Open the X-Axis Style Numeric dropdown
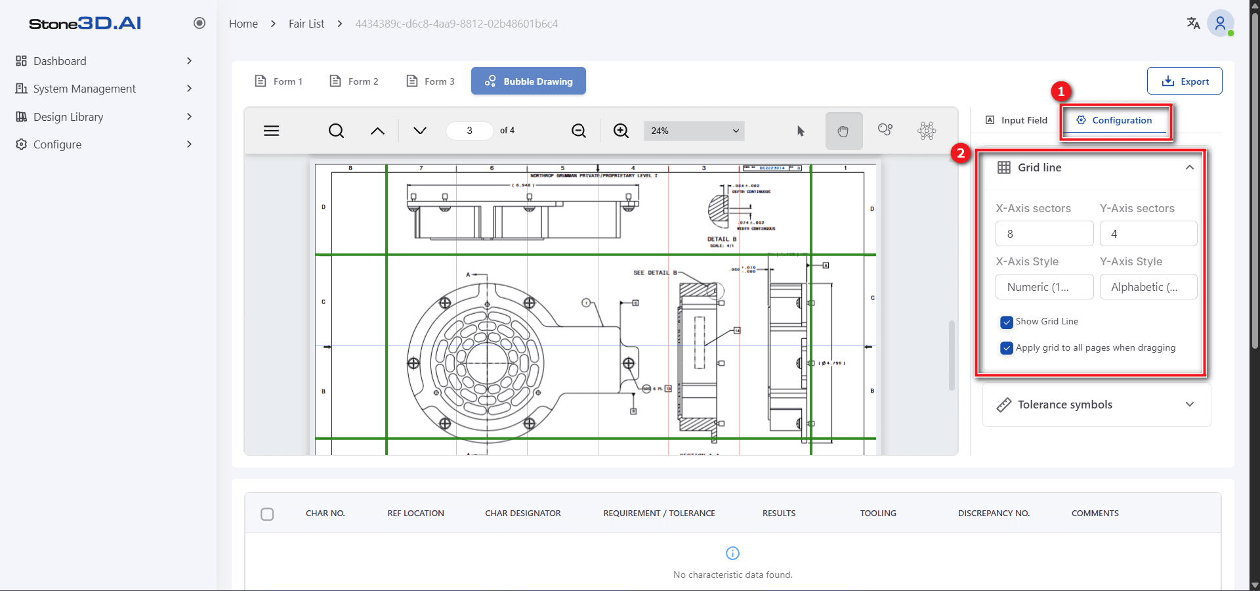This screenshot has width=1260, height=591. pyautogui.click(x=1045, y=287)
